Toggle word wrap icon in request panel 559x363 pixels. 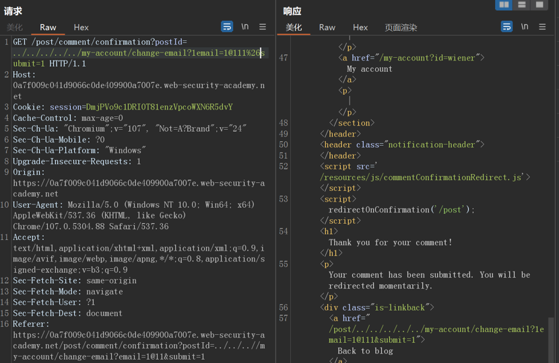(227, 27)
